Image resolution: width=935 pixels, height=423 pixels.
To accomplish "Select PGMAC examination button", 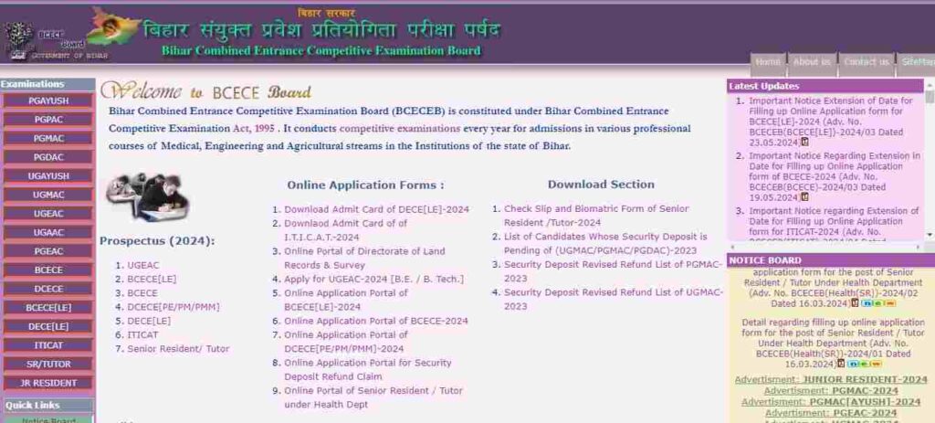I will [48, 139].
